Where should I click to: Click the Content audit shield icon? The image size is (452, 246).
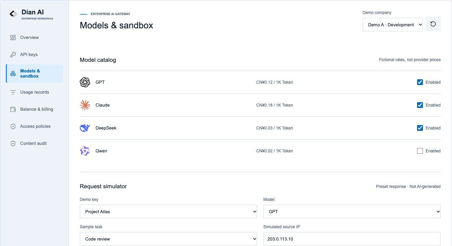tap(13, 143)
